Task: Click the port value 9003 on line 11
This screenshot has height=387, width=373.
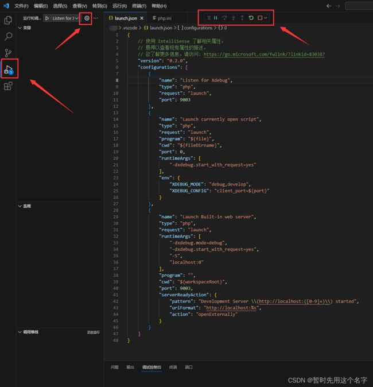Action: tap(185, 100)
